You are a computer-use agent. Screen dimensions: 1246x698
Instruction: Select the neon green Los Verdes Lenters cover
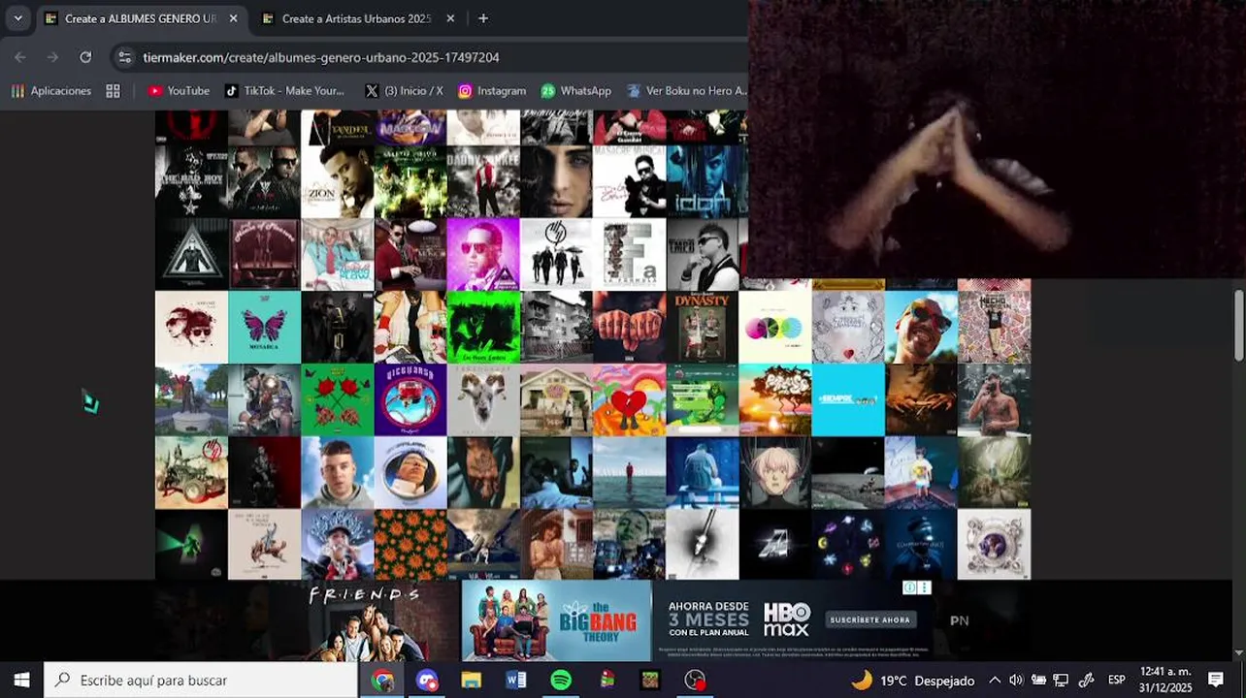(483, 327)
